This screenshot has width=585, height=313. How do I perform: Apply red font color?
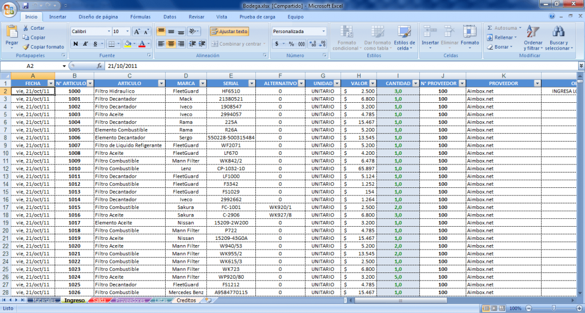(x=142, y=43)
